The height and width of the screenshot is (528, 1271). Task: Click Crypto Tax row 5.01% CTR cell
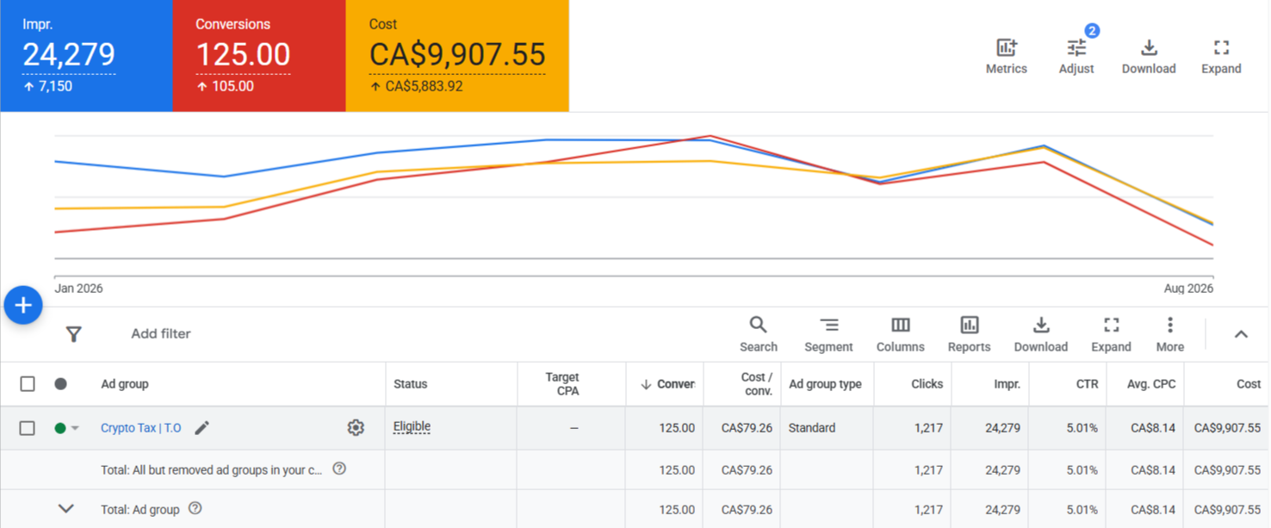pos(1082,428)
